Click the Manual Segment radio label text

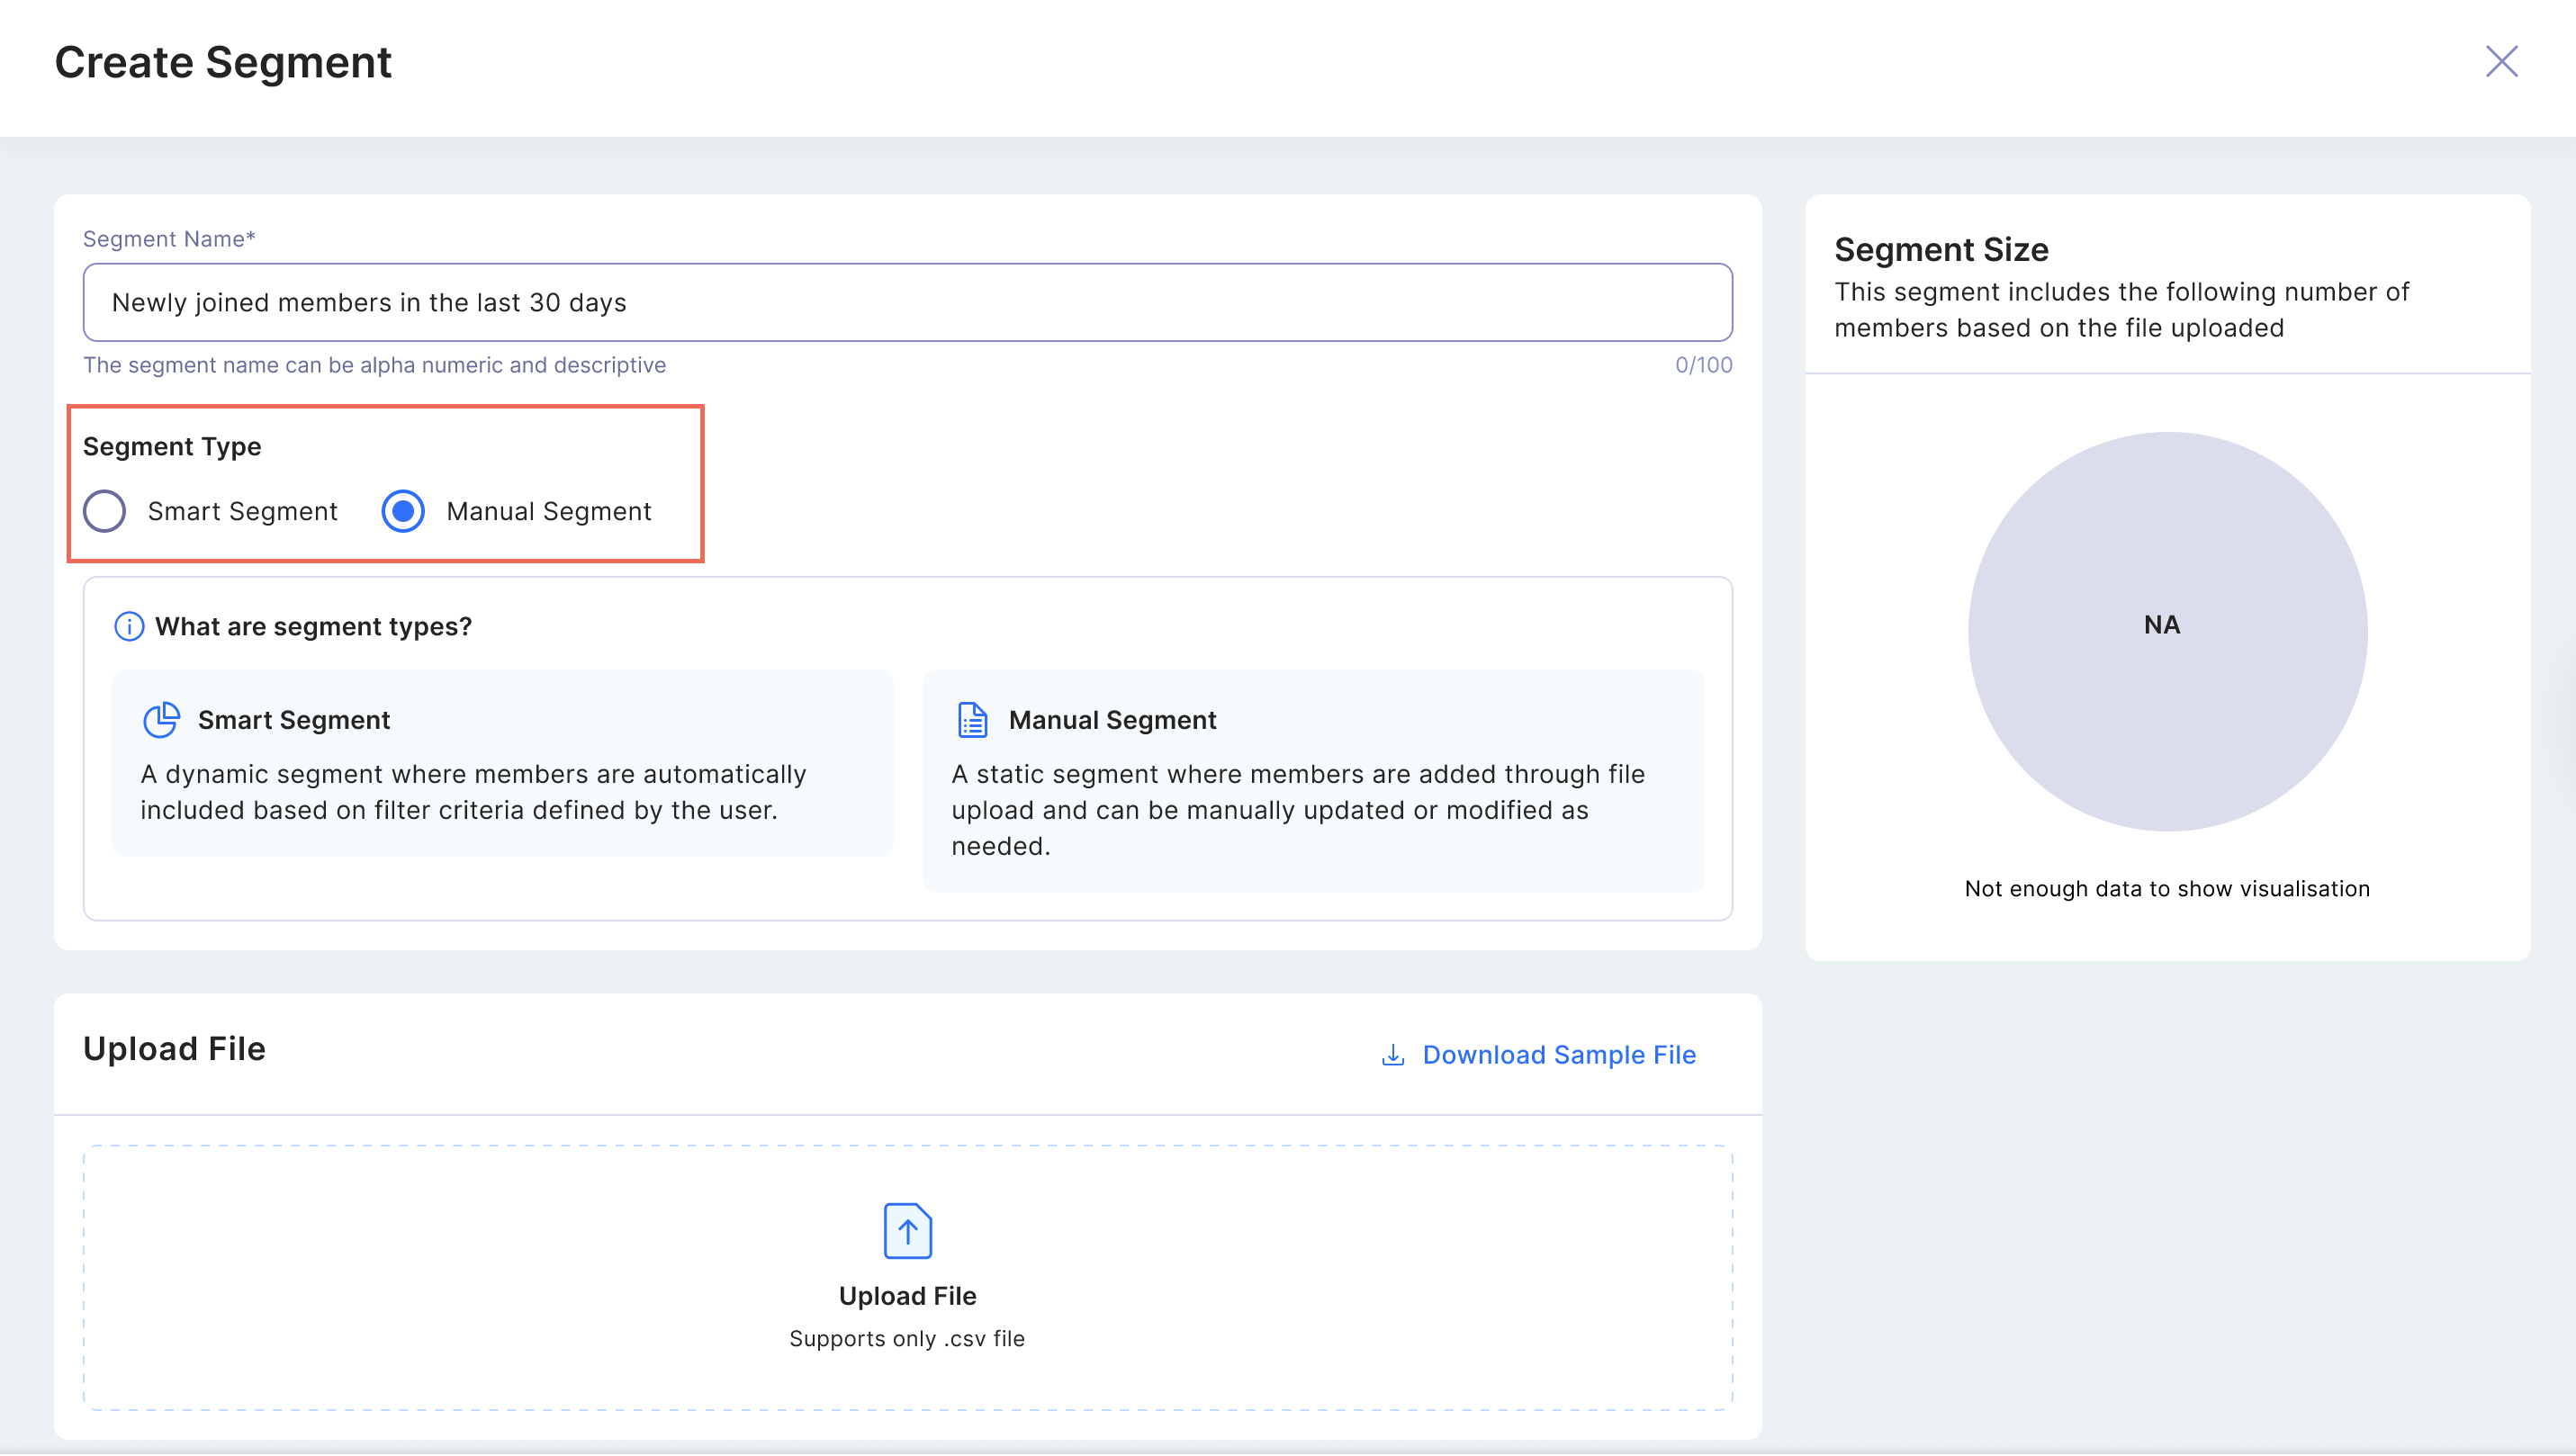548,511
